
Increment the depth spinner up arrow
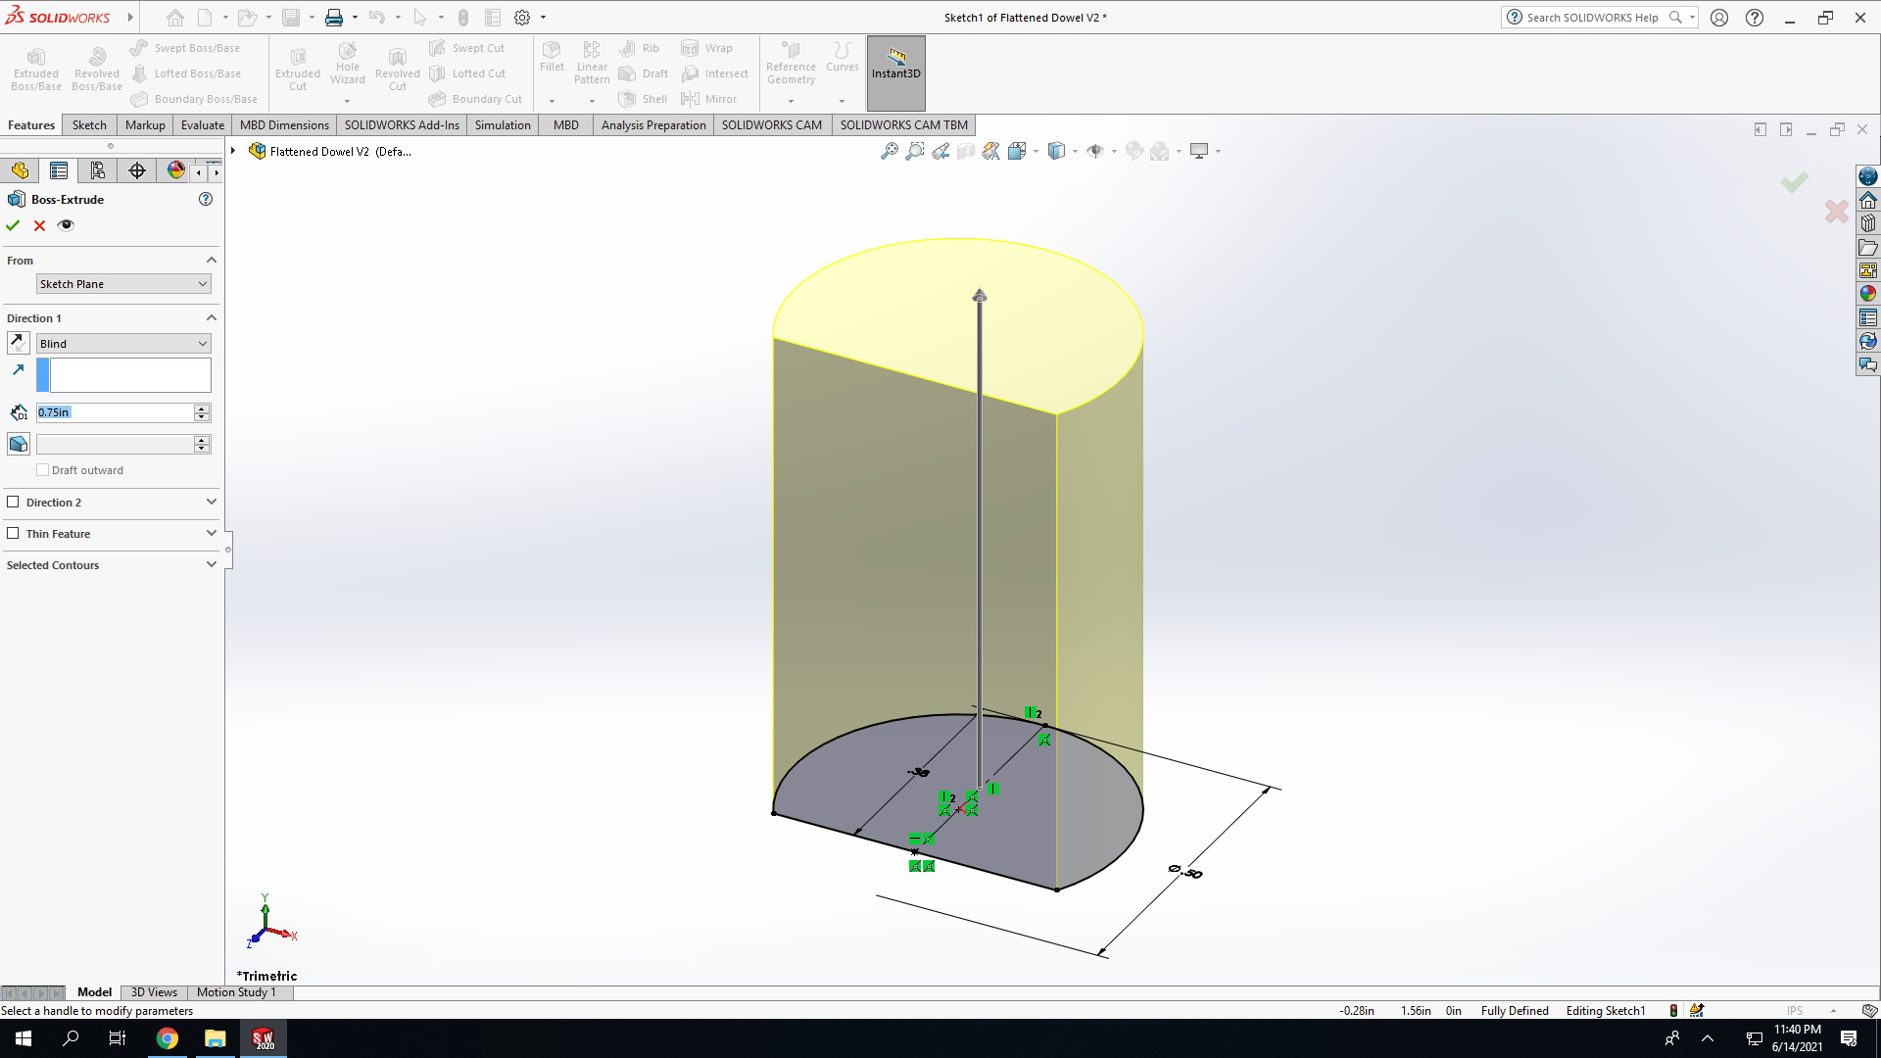click(202, 409)
